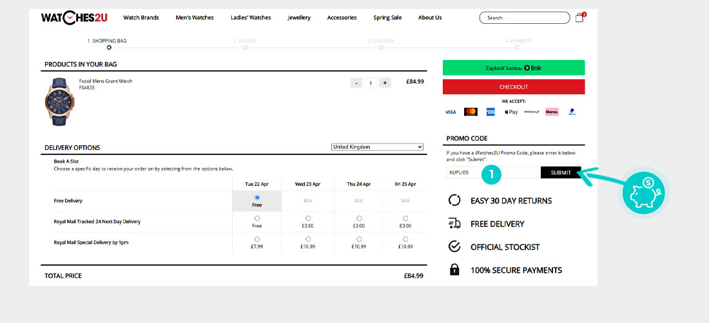Click the Book A Slot heading
The width and height of the screenshot is (709, 323).
66,161
